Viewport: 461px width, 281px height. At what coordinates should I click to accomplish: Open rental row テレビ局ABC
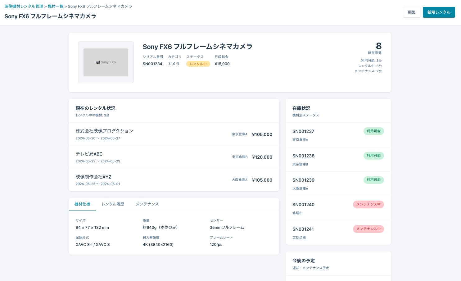pyautogui.click(x=174, y=157)
